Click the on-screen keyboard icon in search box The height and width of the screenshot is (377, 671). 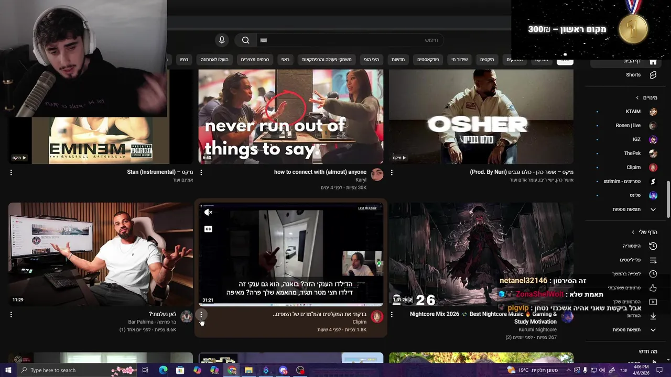coord(264,40)
